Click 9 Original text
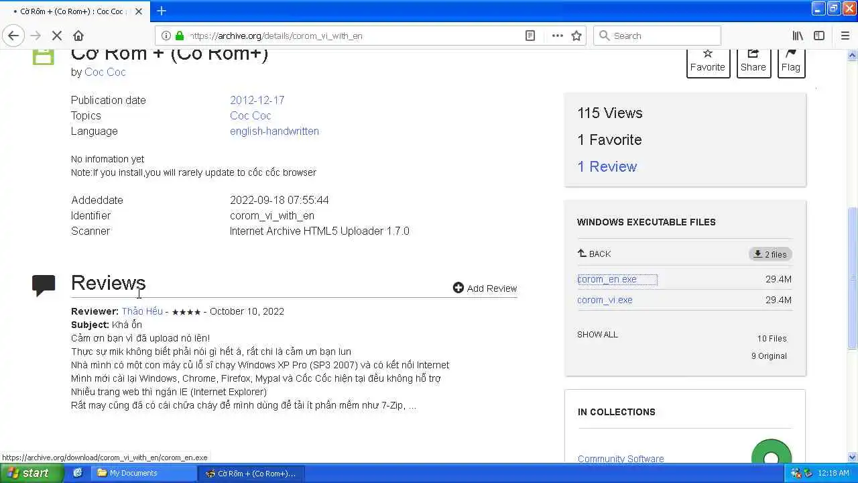The image size is (858, 483). [769, 356]
